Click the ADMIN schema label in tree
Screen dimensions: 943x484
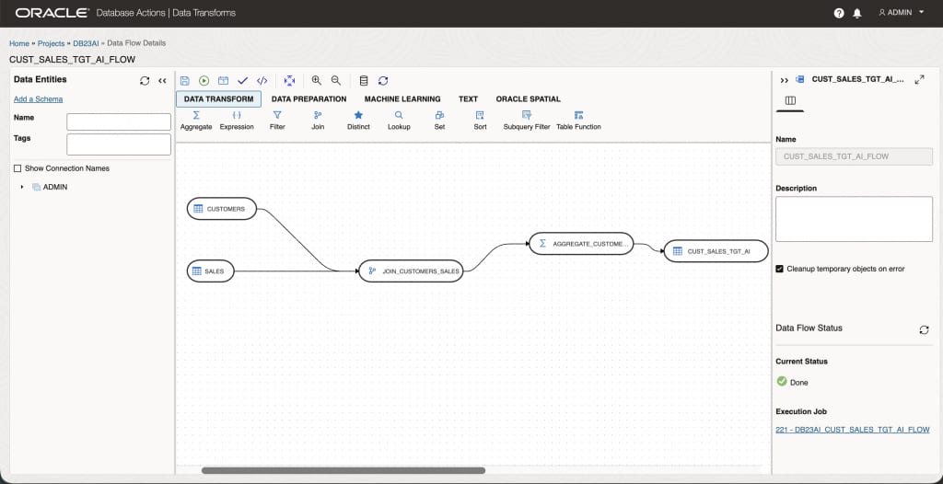coord(55,187)
